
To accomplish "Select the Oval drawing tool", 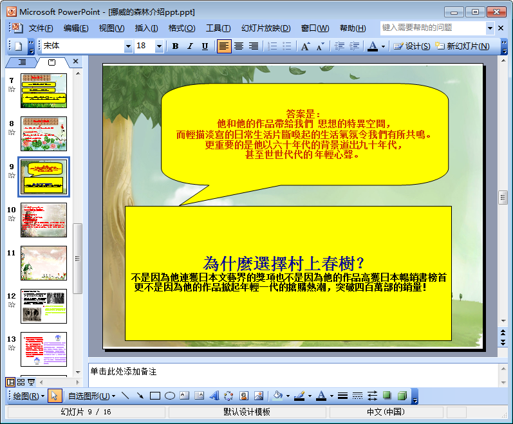I will click(x=169, y=396).
